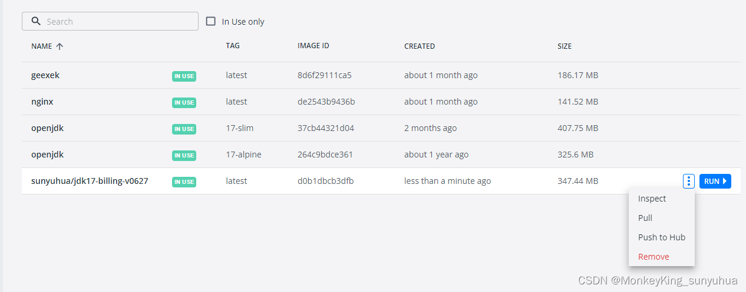Click the NAME column sort arrow
Viewport: 746px width, 292px height.
pos(60,46)
